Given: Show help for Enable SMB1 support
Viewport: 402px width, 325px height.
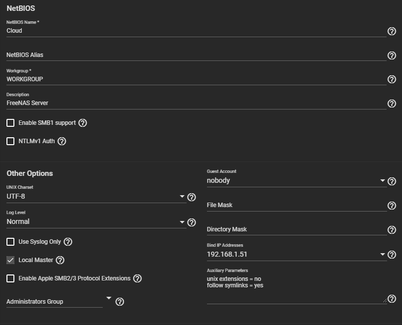Looking at the screenshot, I should [83, 123].
